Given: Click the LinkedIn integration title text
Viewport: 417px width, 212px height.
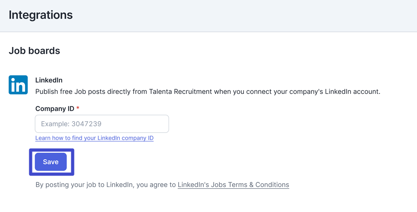Looking at the screenshot, I should point(49,80).
